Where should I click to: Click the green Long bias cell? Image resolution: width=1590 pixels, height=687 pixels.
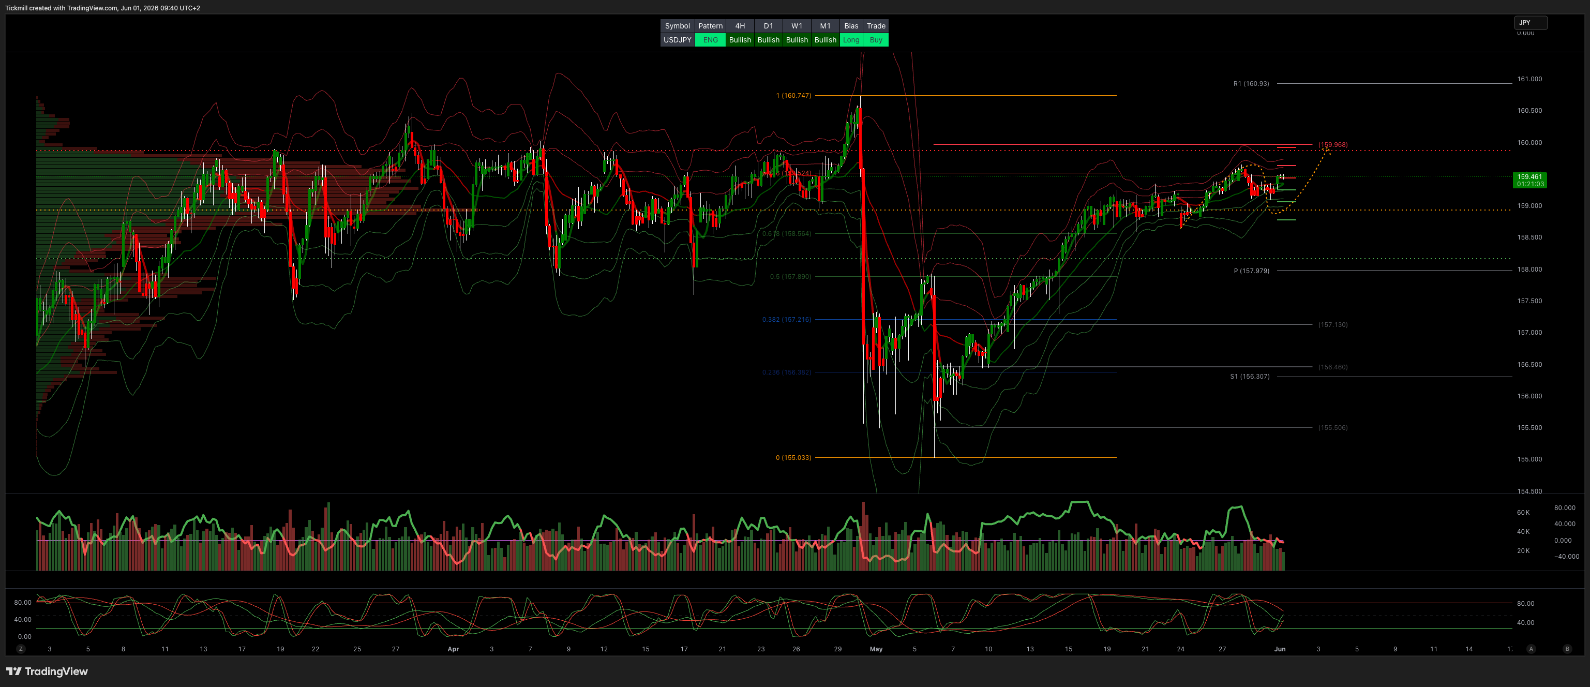[x=851, y=40]
